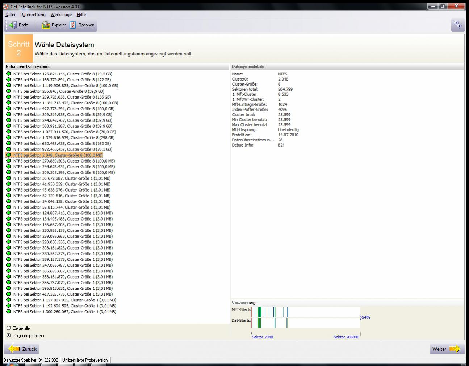
Task: Select NTFS bei Sektor 347.065.487 entry
Action: point(63,266)
